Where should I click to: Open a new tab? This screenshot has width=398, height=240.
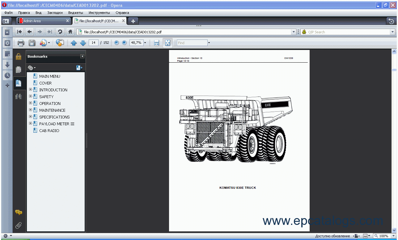point(133,21)
